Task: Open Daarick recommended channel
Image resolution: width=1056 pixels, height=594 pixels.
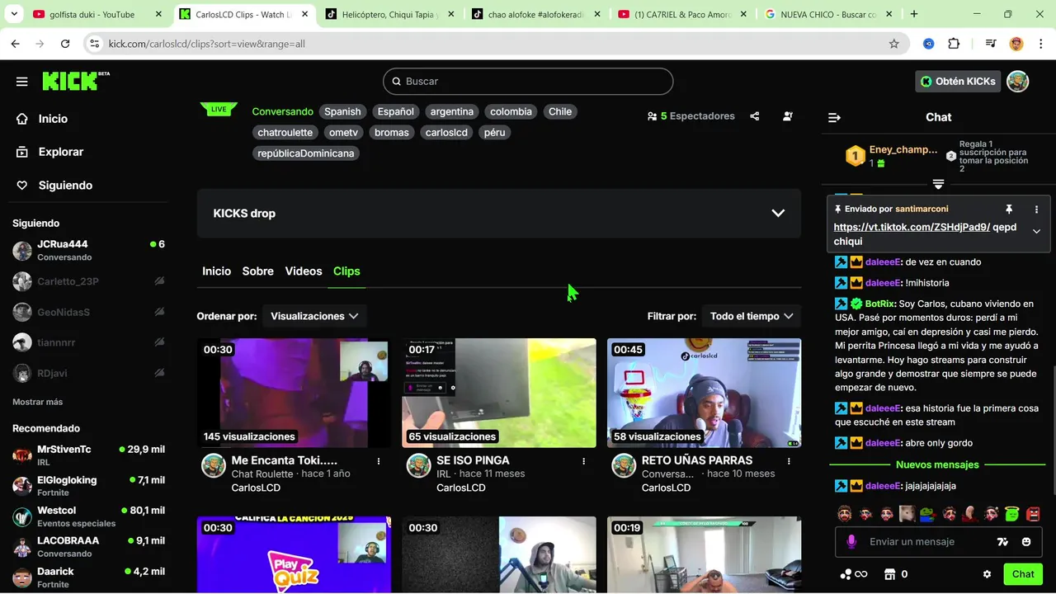Action: (x=88, y=577)
